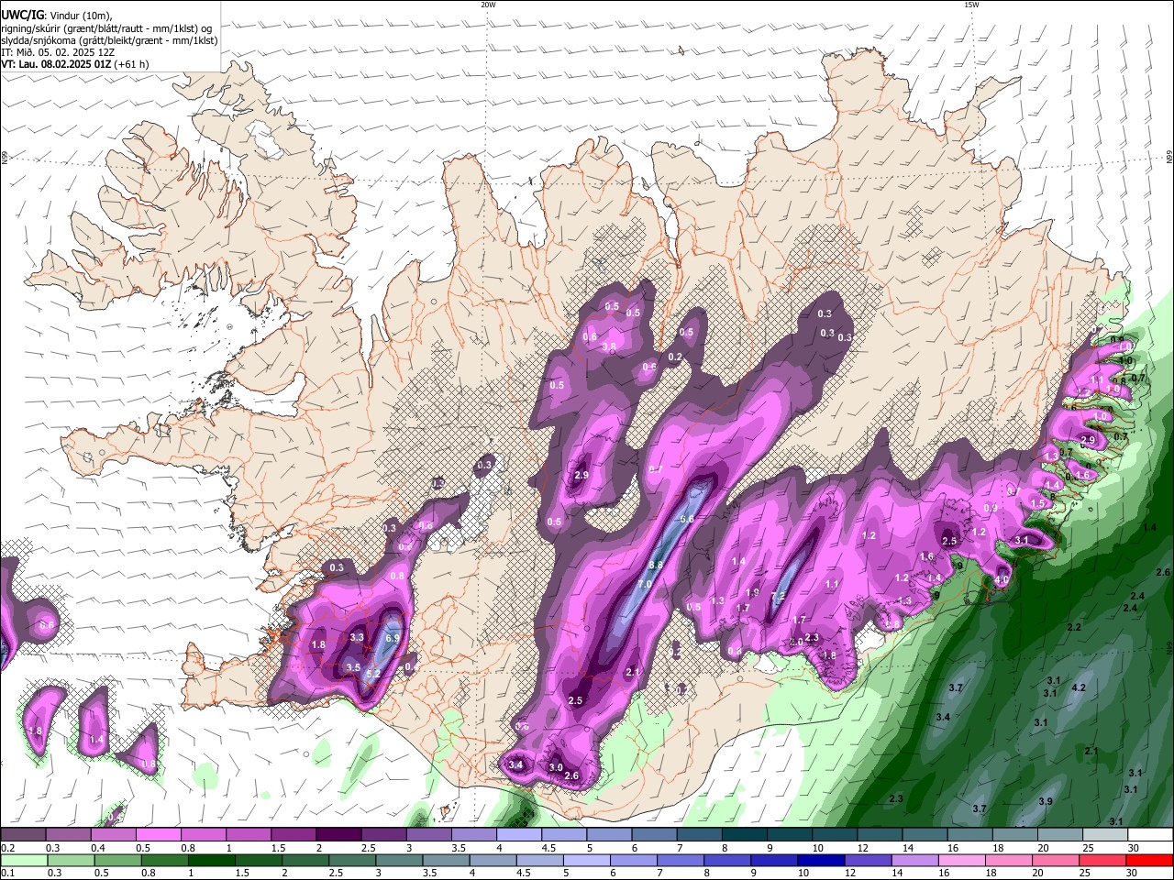Click the 15W longitude label

tap(971, 5)
